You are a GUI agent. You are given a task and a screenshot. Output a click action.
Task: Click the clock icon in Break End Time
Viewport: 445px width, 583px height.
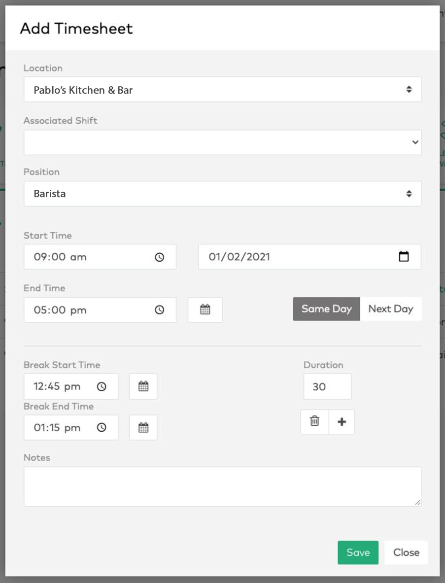[102, 428]
